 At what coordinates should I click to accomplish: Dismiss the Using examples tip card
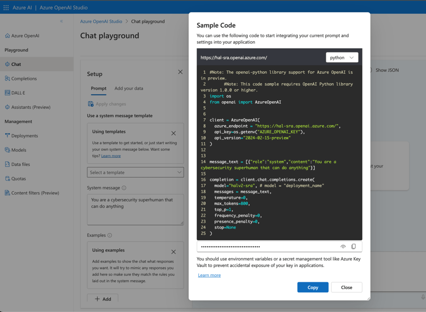[x=174, y=252]
